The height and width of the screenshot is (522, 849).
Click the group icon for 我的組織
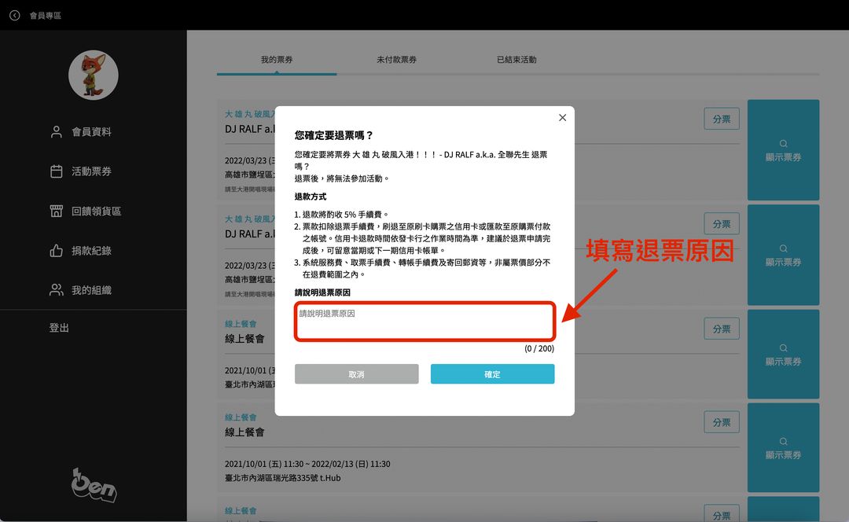[56, 290]
